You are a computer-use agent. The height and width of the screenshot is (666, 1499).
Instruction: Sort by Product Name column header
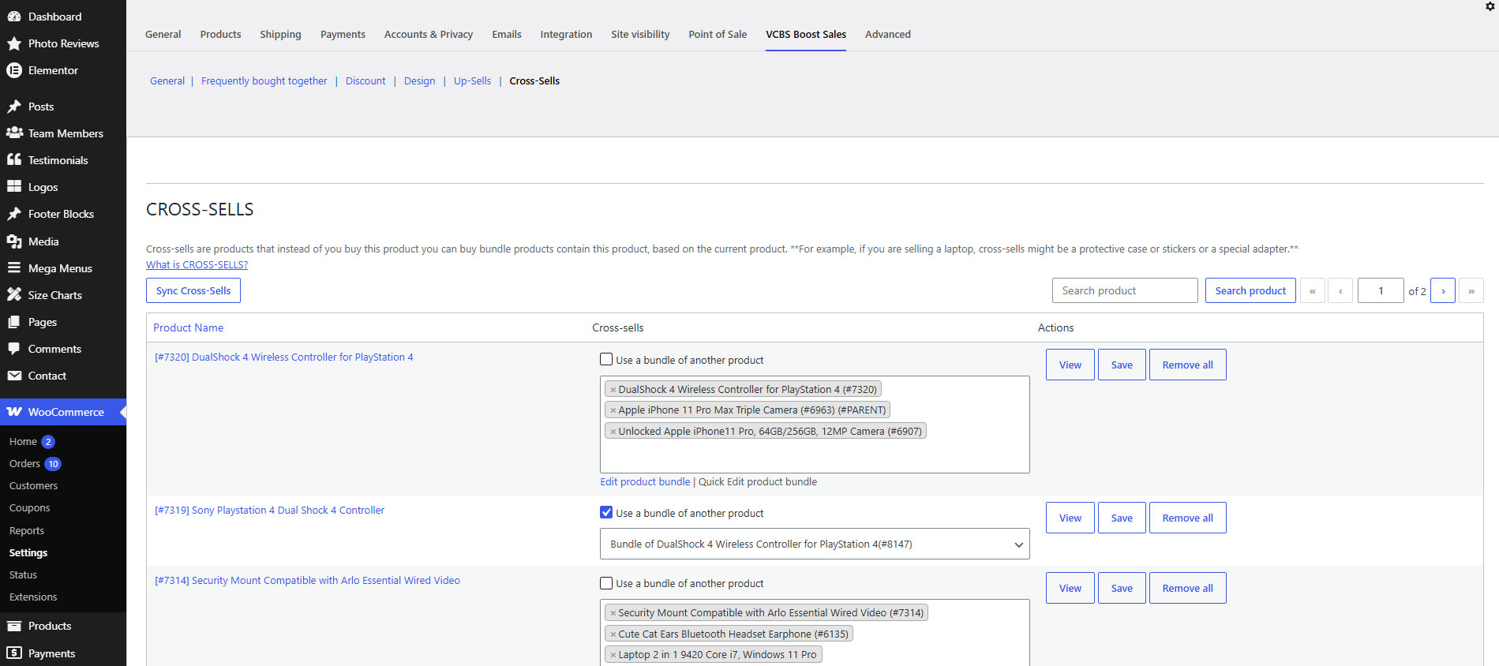(x=188, y=327)
